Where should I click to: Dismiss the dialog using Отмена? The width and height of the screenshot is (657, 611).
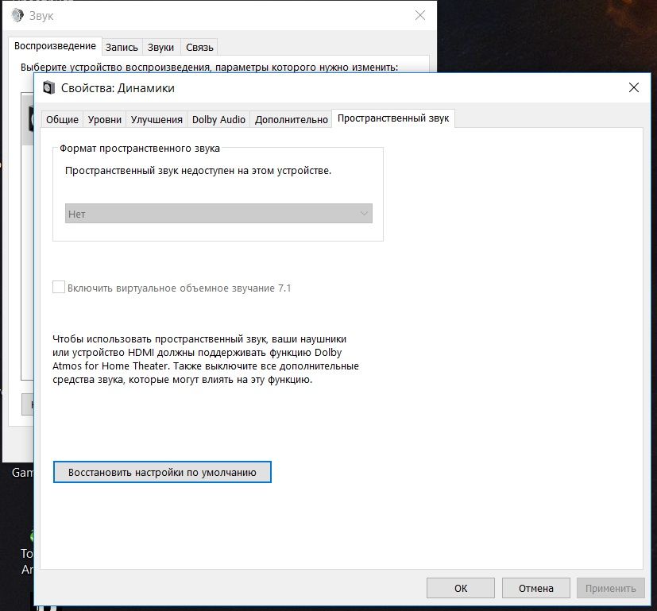pos(535,588)
